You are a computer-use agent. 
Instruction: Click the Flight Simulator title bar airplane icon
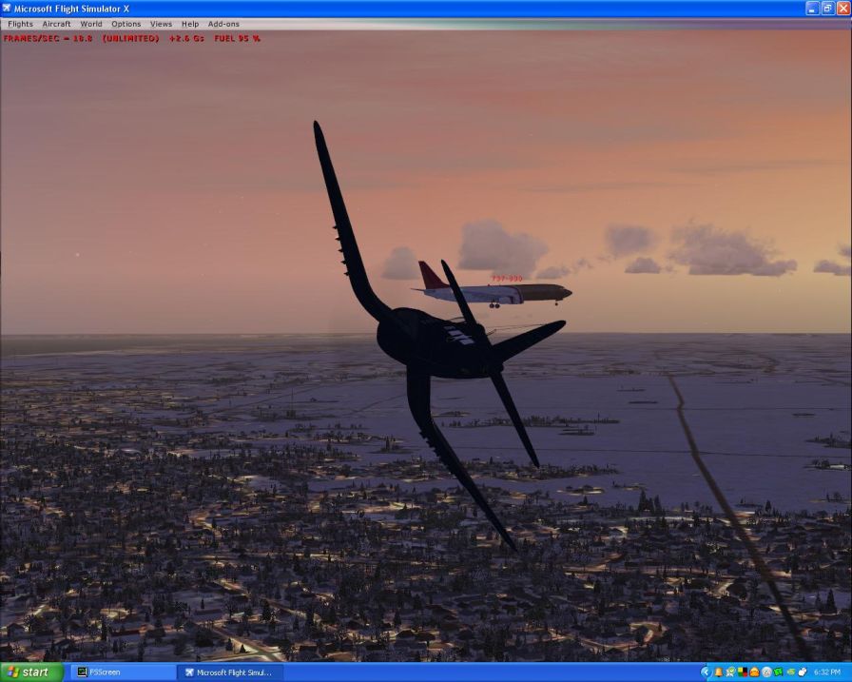(x=8, y=9)
